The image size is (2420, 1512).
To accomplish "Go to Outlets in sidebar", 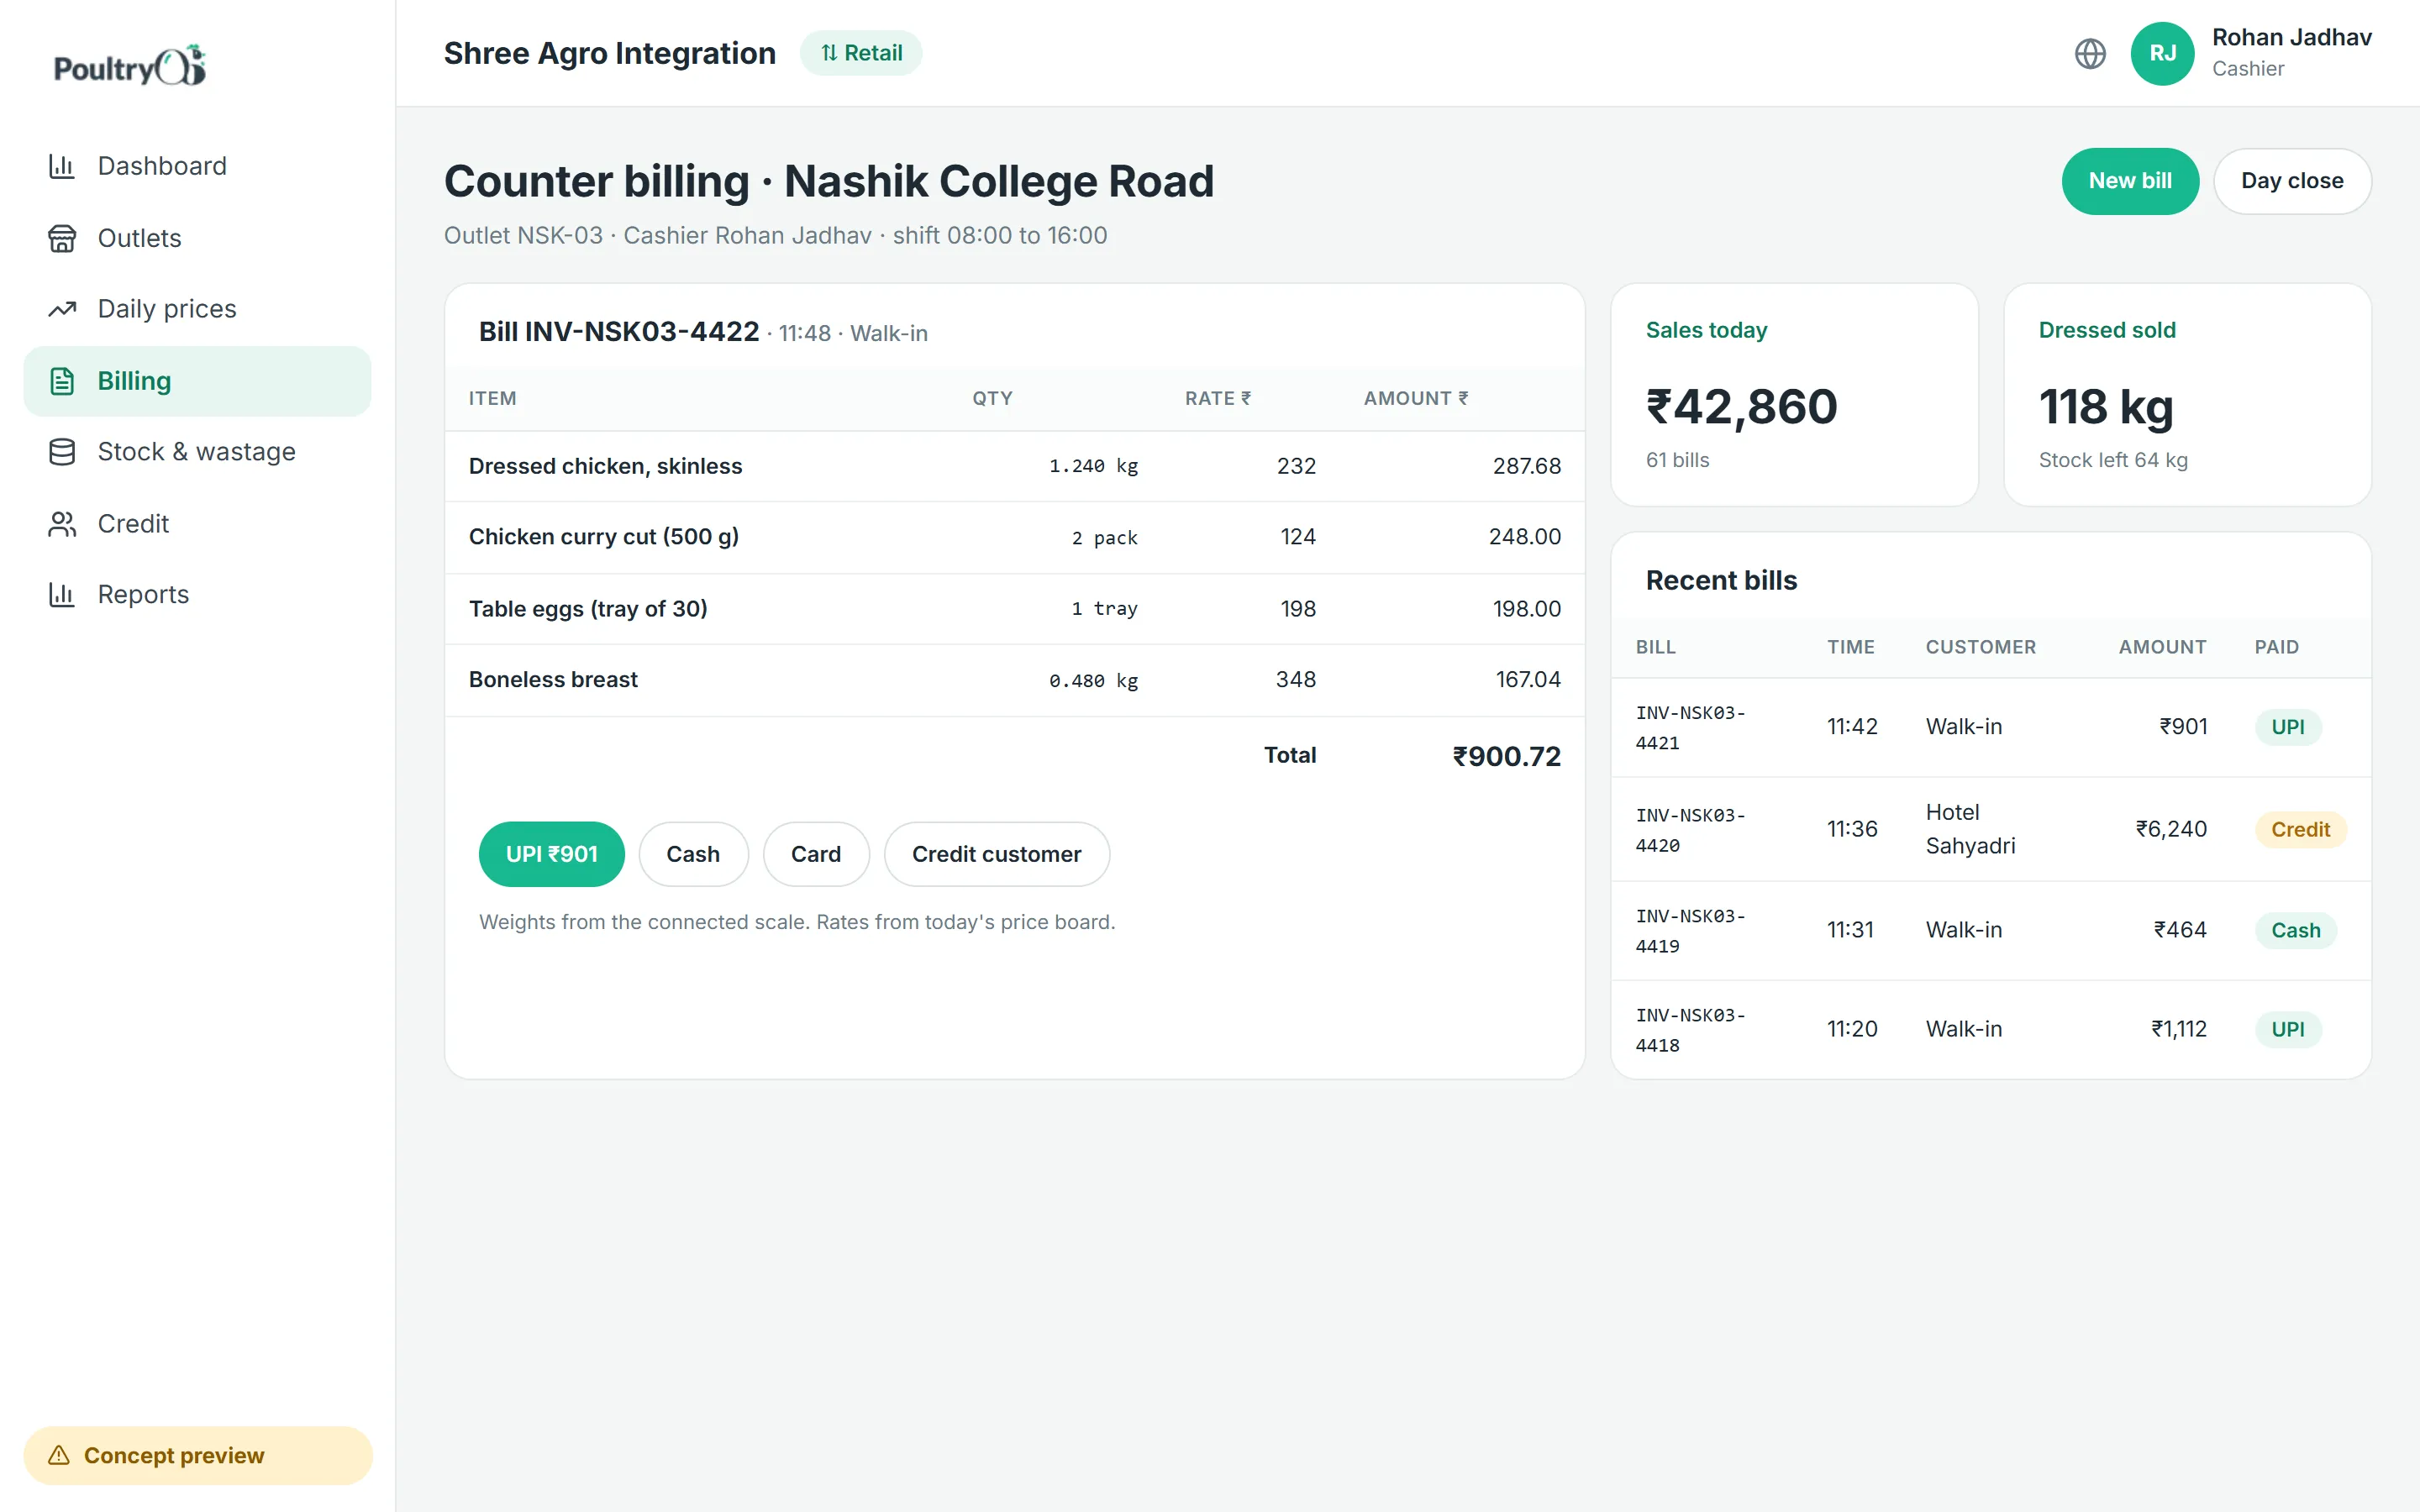I will (x=197, y=238).
